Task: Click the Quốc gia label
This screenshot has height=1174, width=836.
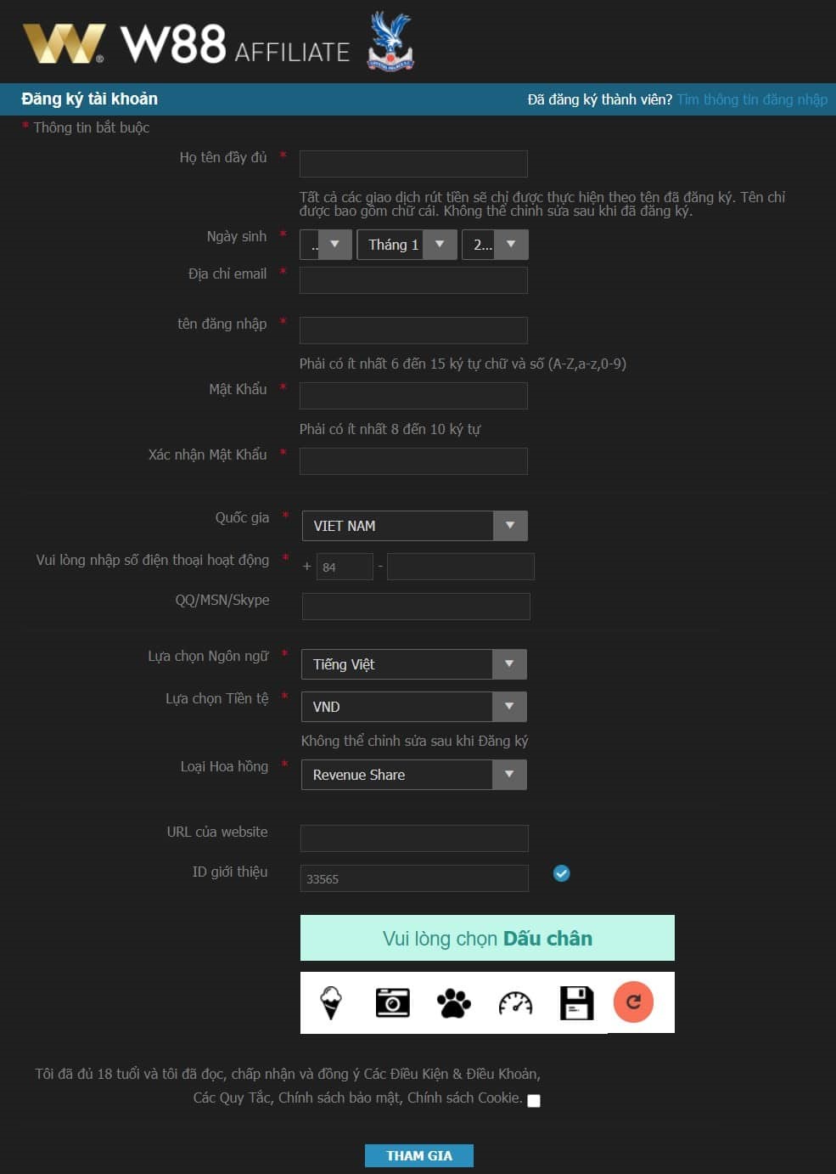Action: (242, 517)
